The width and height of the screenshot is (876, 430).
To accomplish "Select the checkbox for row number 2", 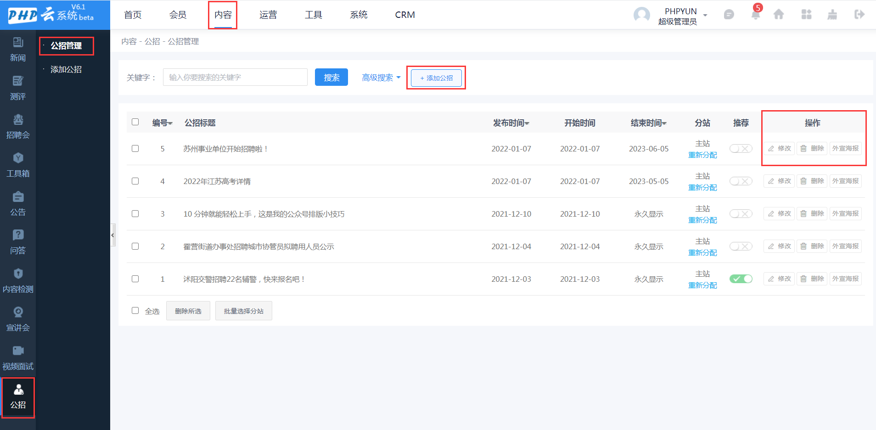I will (x=135, y=246).
